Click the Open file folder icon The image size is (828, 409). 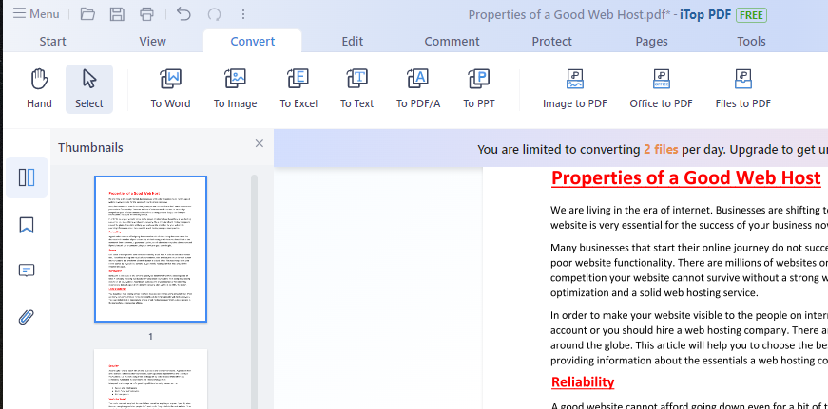(87, 13)
